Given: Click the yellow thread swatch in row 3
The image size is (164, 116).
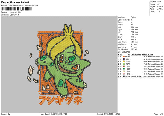Looking at the screenshot, I should click(x=124, y=62).
